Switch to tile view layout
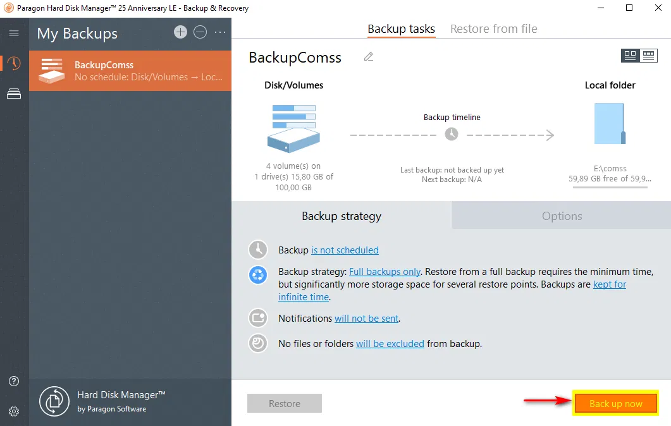Viewport: 671px width, 426px height. pyautogui.click(x=630, y=56)
